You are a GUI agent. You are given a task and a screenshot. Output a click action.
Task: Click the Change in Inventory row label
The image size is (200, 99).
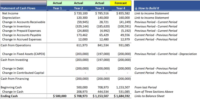tap(16, 27)
